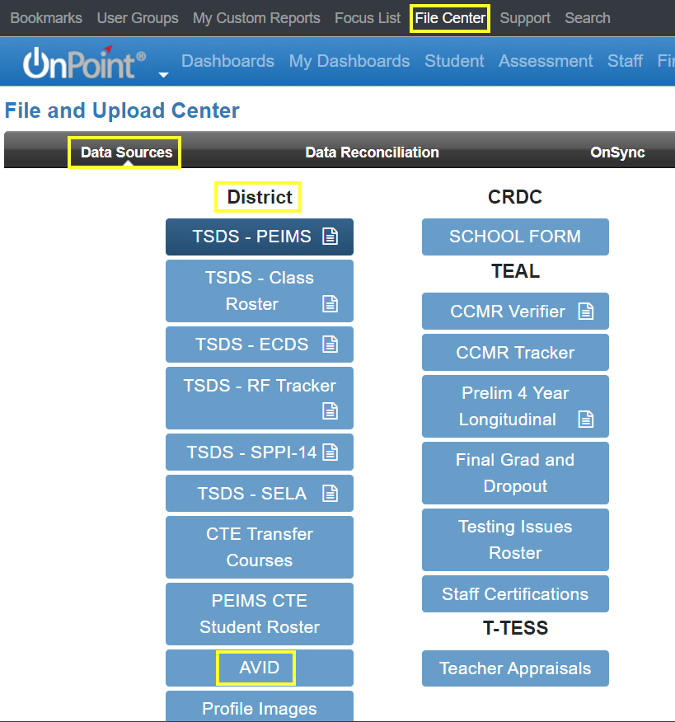Open CCMR Tracker button
Screen dimensions: 675x722
point(515,352)
